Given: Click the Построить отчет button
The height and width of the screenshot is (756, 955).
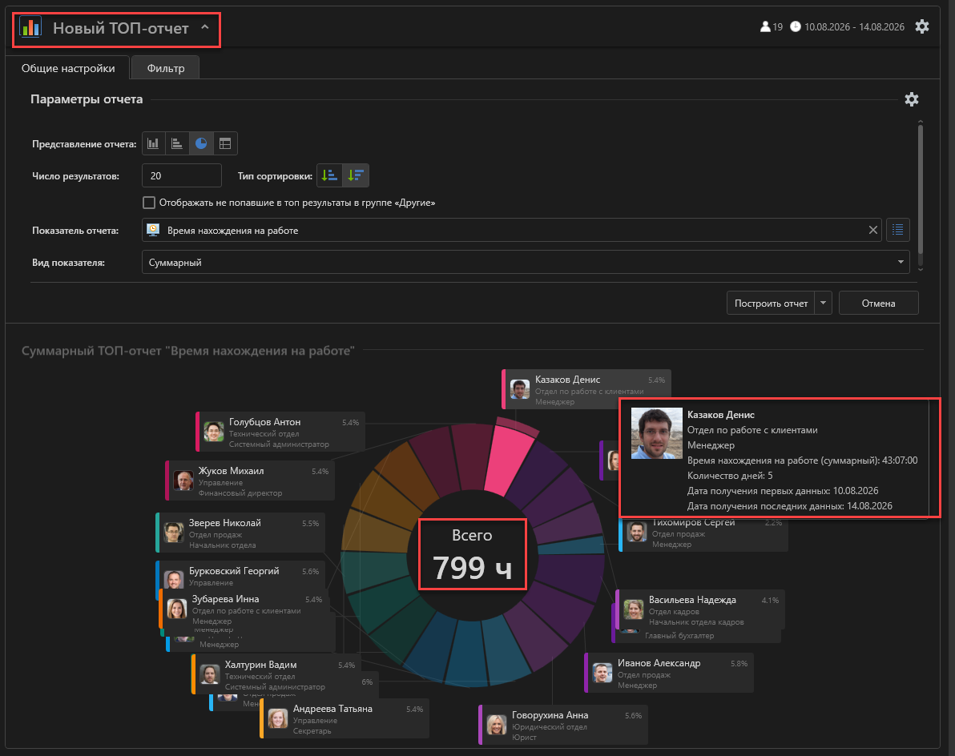Looking at the screenshot, I should tap(771, 304).
